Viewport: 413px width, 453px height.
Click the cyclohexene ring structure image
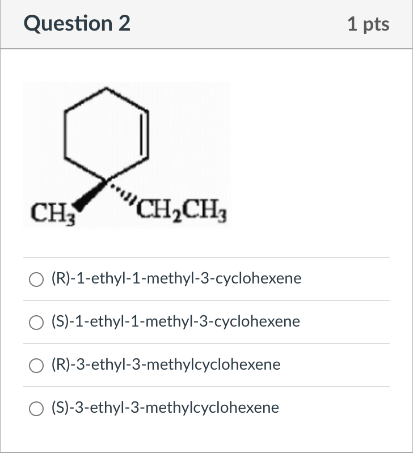(127, 155)
